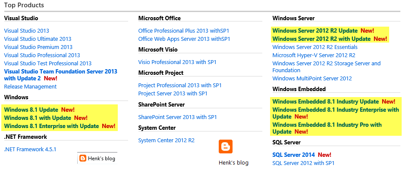This screenshot has width=409, height=174.
Task: Open the Windows 8.1 Update link
Action: 31,110
